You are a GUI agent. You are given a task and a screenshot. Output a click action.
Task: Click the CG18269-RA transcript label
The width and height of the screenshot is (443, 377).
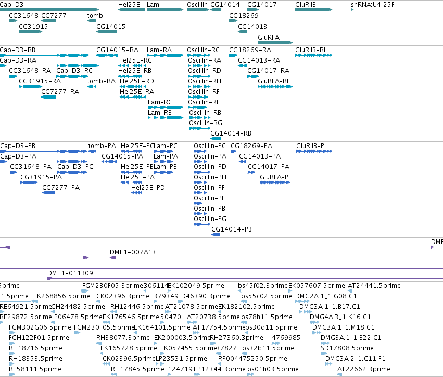[x=250, y=50]
